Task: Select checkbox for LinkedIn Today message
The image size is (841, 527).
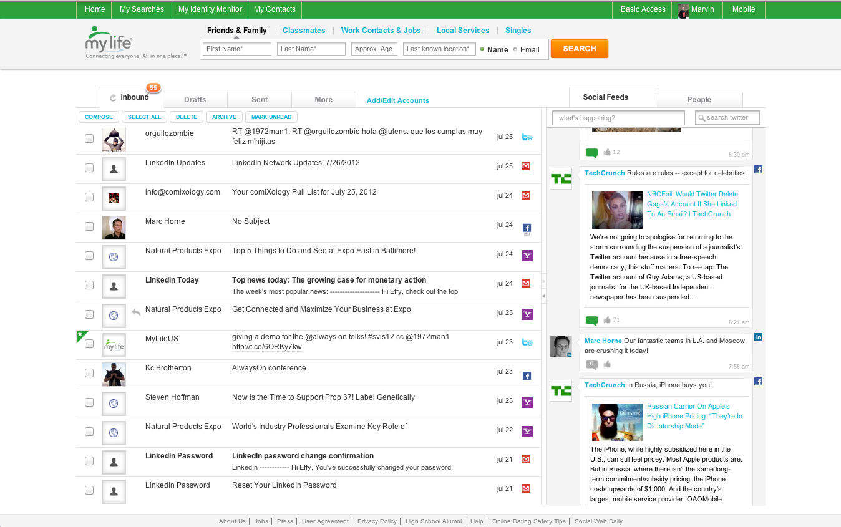Action: (89, 285)
